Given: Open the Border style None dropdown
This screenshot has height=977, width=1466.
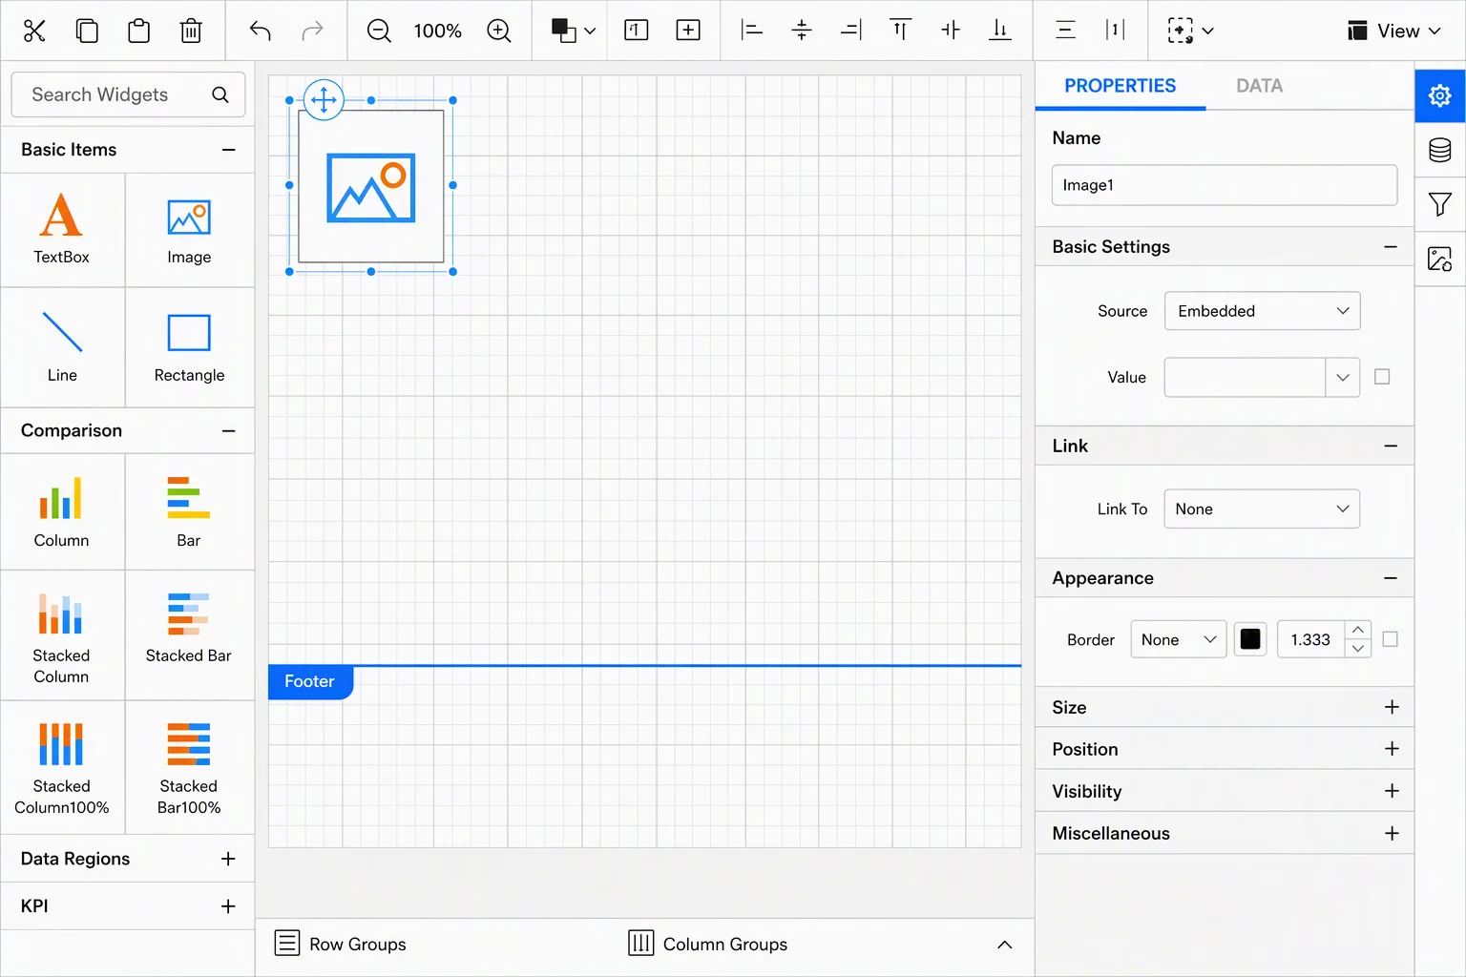Looking at the screenshot, I should tap(1178, 639).
